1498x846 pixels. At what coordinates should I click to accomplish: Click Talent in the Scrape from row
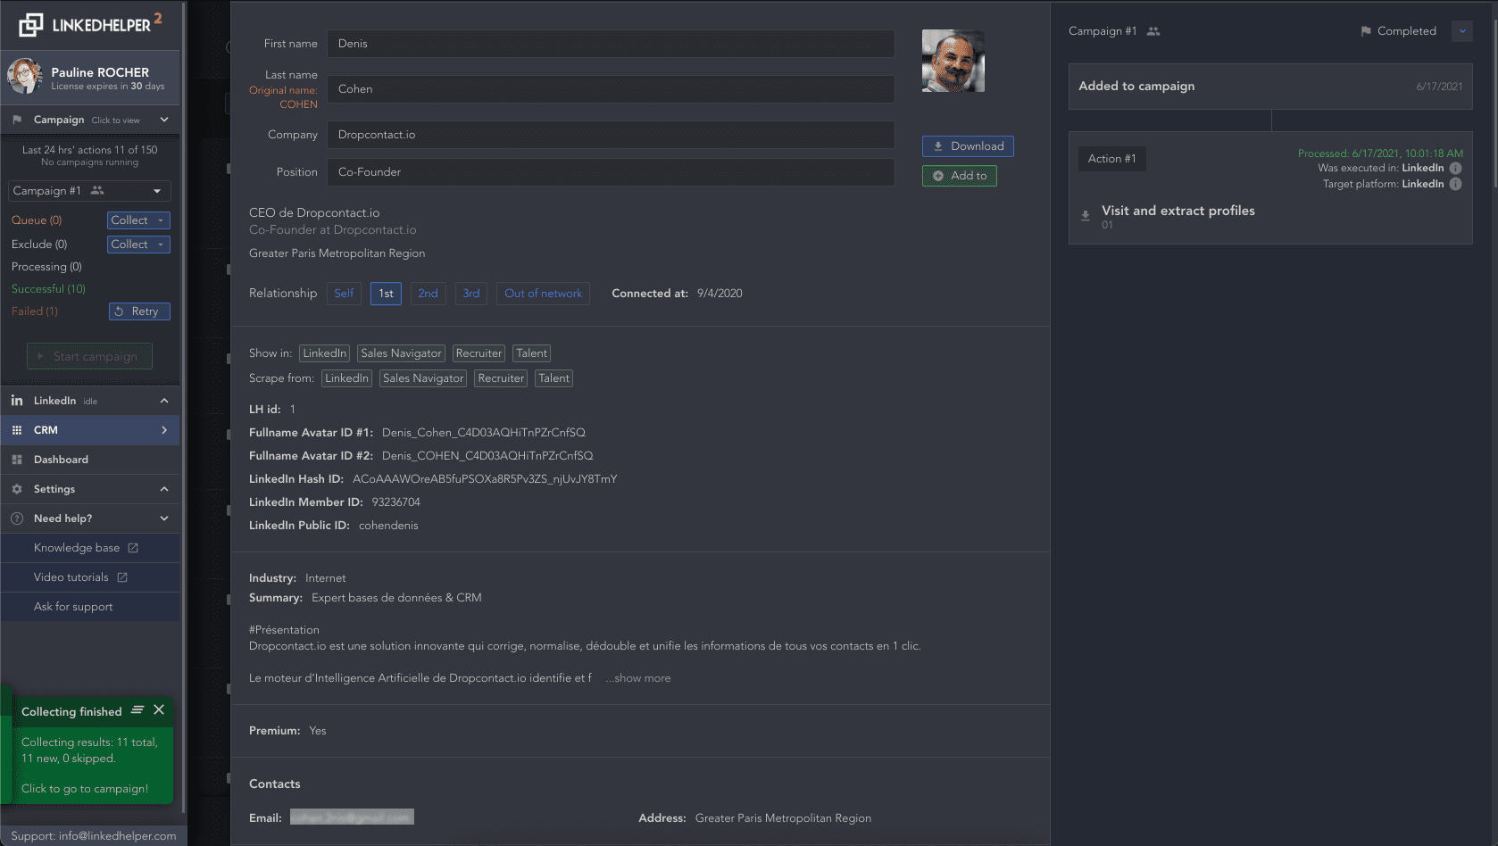tap(553, 378)
